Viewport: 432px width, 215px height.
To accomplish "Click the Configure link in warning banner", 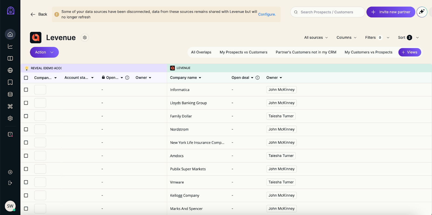I will click(267, 14).
